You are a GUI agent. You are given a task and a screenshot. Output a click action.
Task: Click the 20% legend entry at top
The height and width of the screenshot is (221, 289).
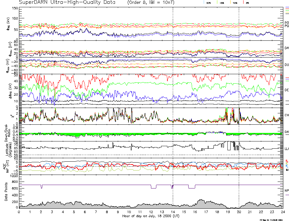point(208,3)
